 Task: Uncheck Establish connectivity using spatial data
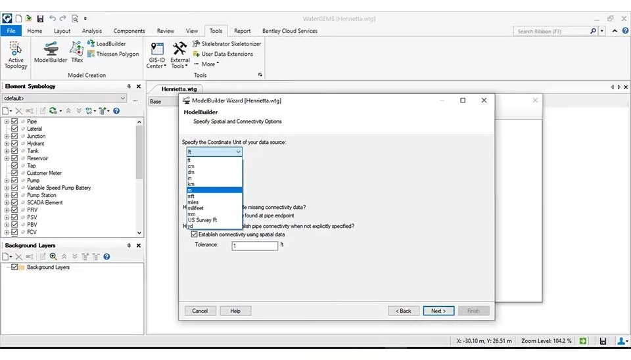[x=194, y=234]
